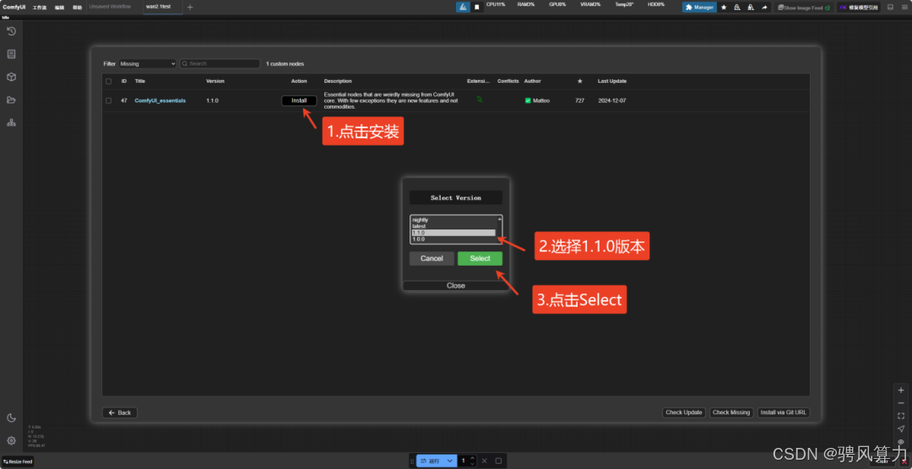Switch to Unsaved Workflow tab
The image size is (912, 469).
110,7
